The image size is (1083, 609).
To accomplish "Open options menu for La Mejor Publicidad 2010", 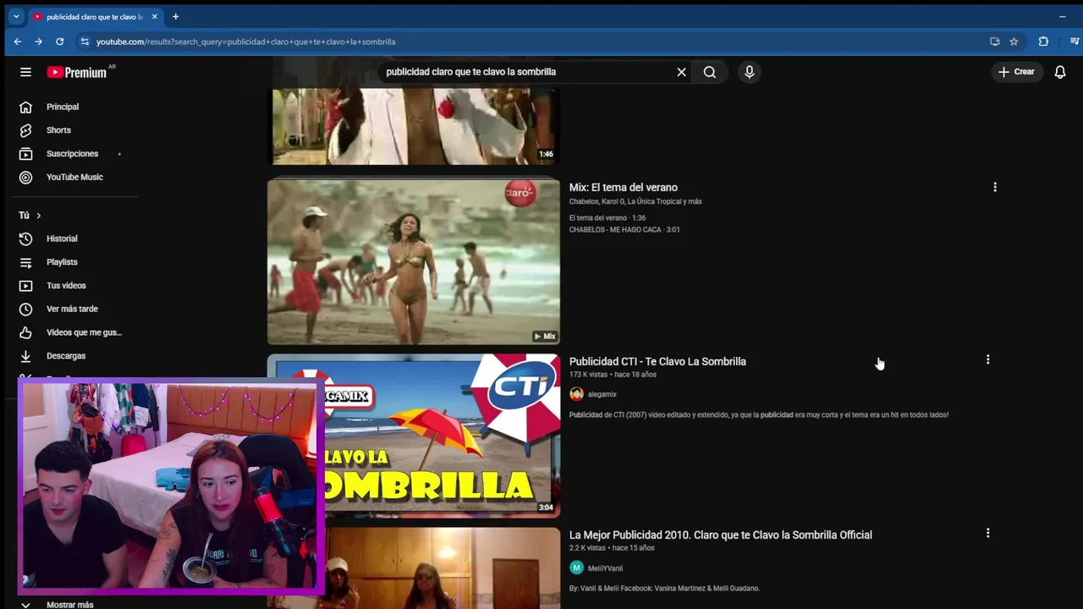I will tap(987, 533).
